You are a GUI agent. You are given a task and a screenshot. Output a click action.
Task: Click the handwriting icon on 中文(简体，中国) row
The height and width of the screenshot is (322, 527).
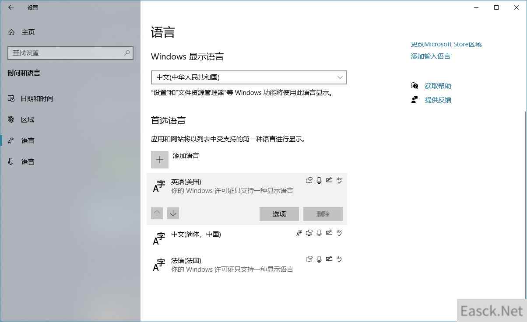click(329, 233)
